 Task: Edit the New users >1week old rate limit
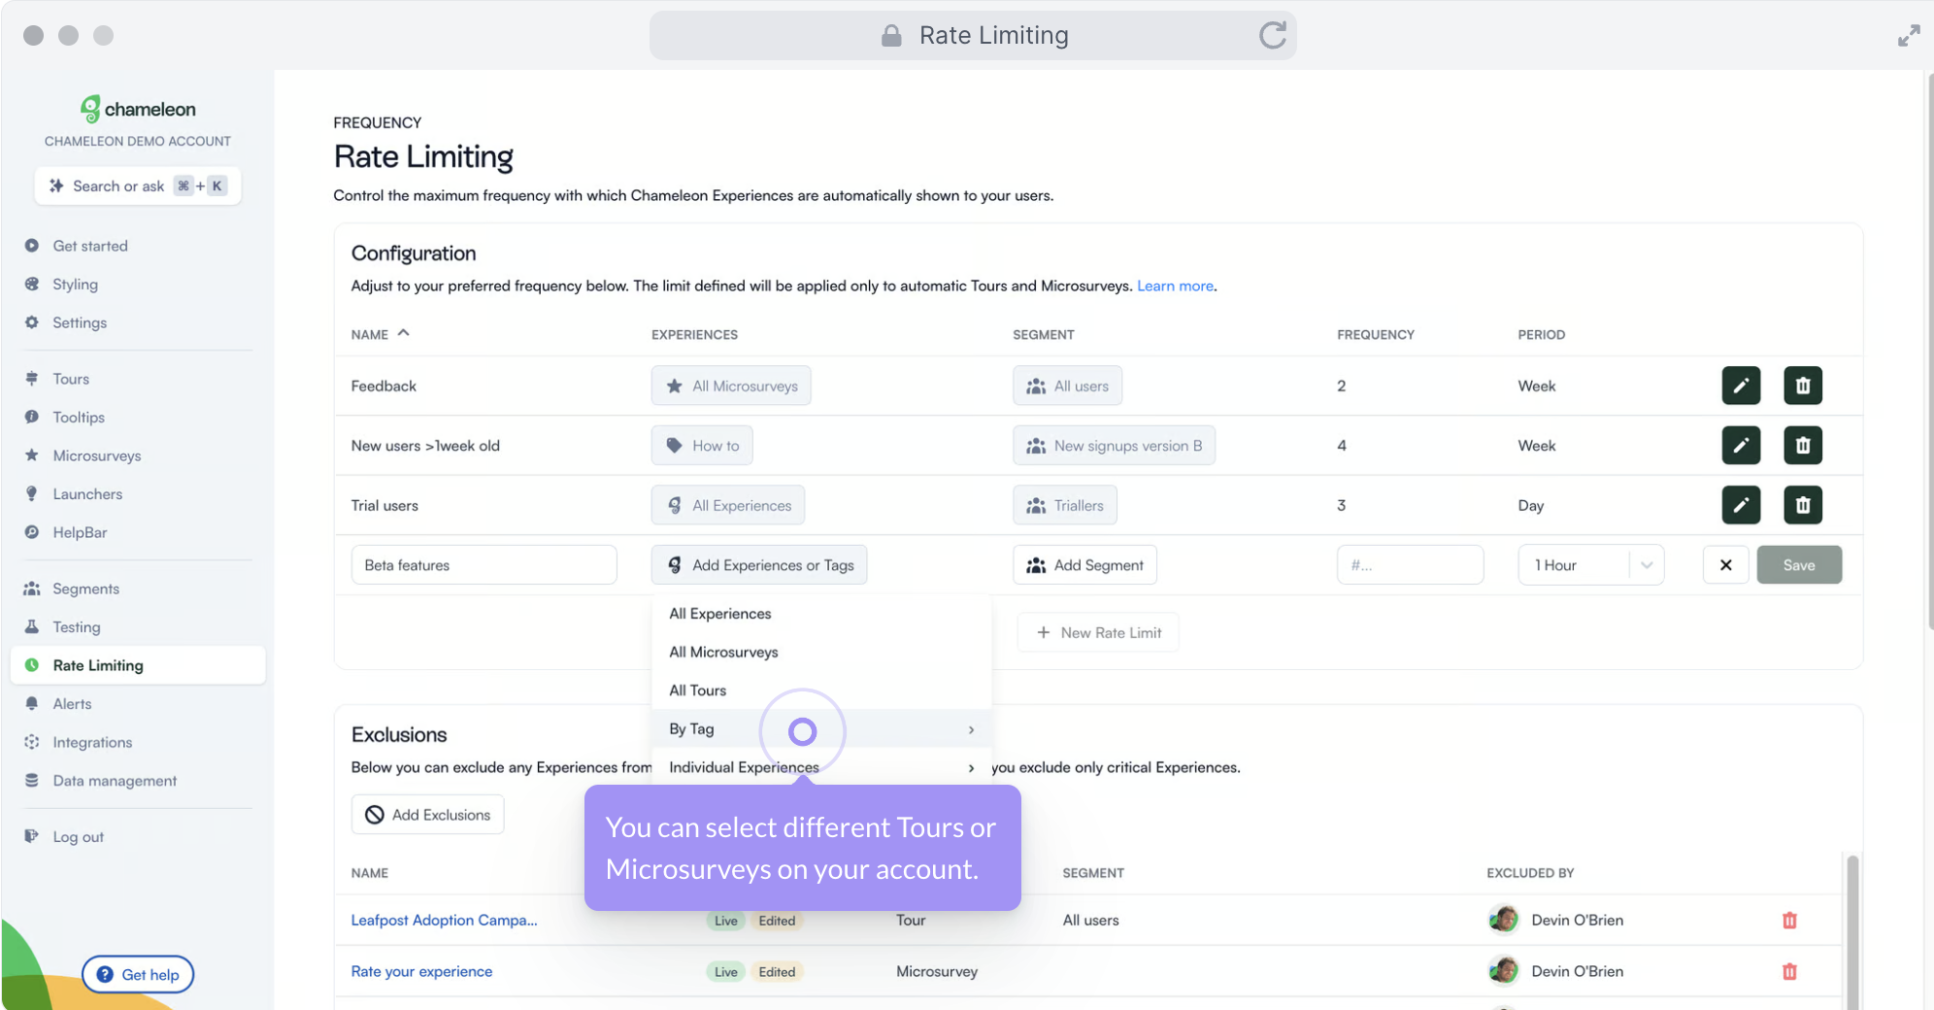coord(1741,446)
